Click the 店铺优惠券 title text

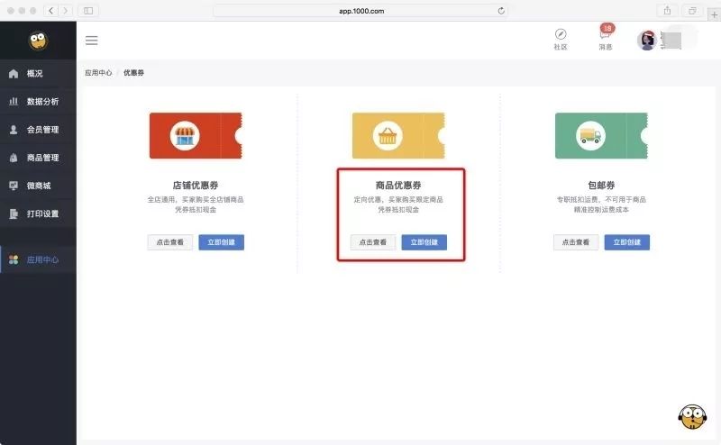click(196, 186)
